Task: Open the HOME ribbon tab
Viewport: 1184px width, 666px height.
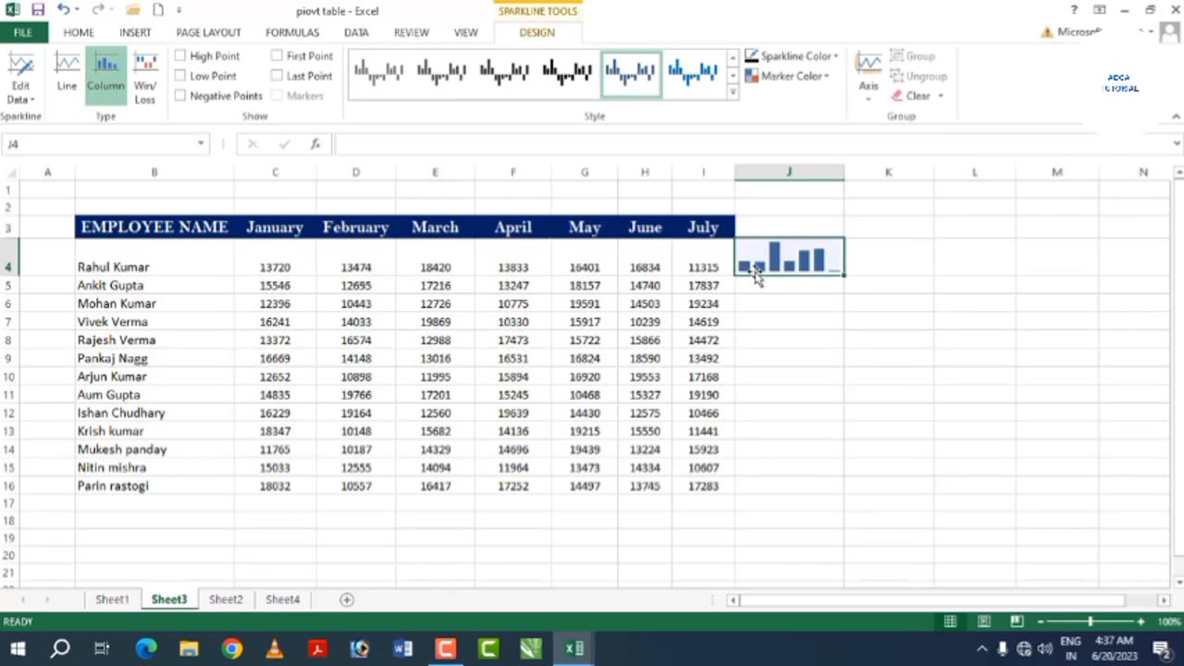Action: 79,32
